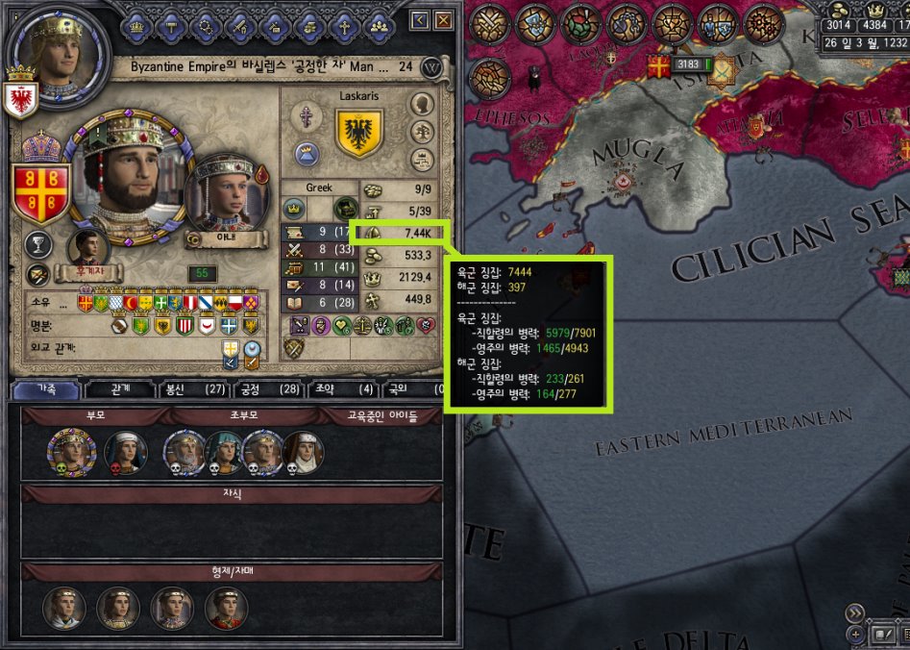Image resolution: width=910 pixels, height=650 pixels.
Task: Switch to the 봉신 (27) tab
Action: coord(194,389)
